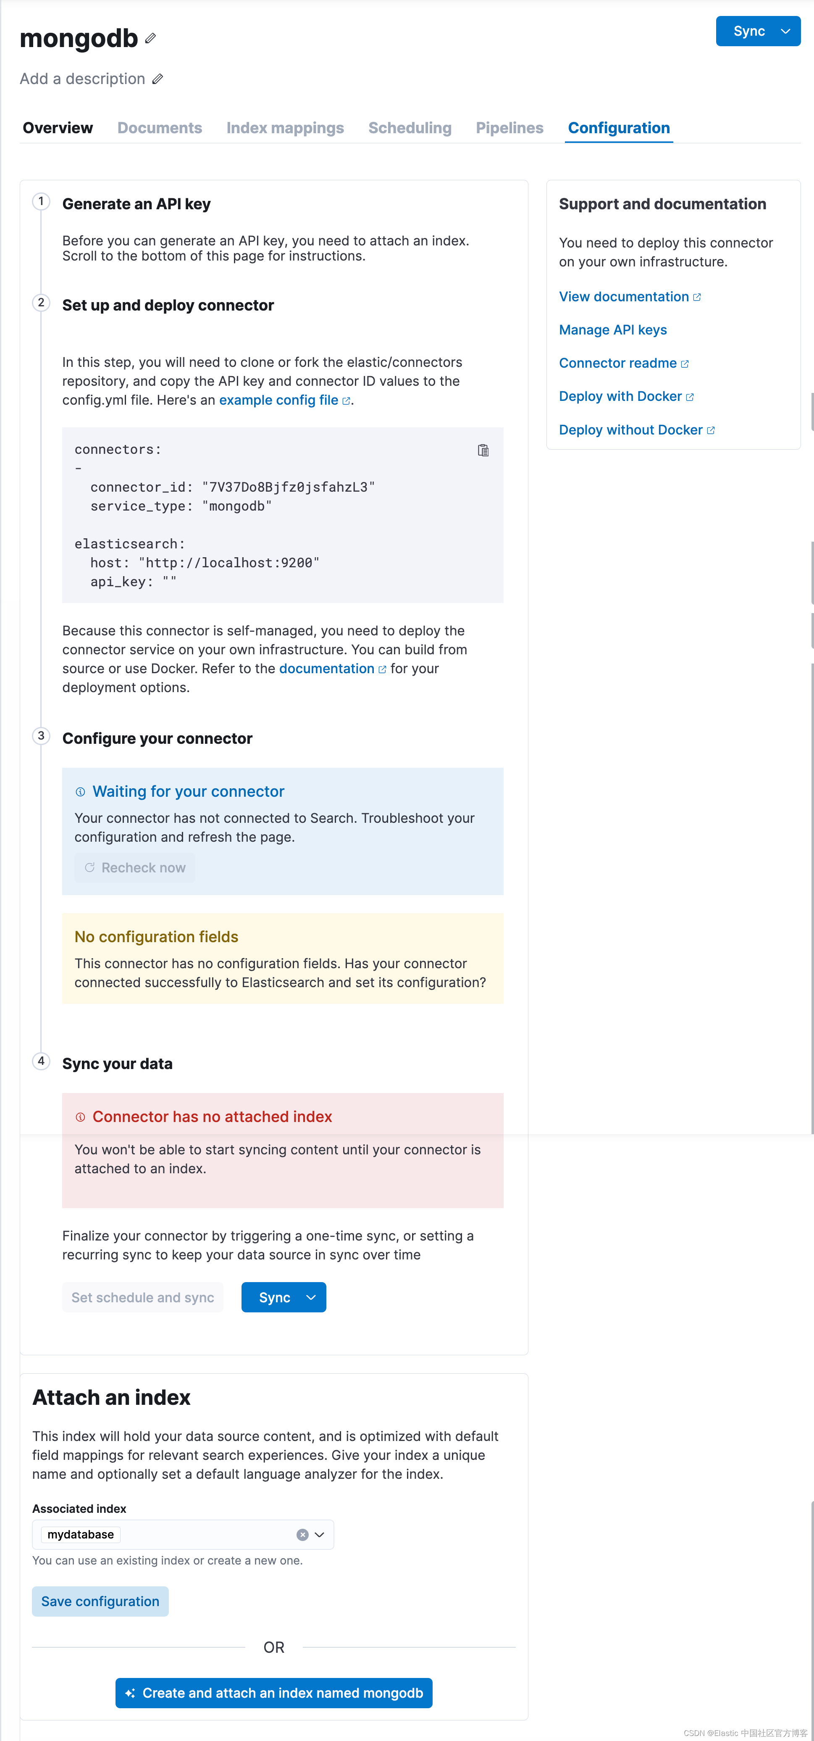The image size is (814, 1741).
Task: Click the Save configuration button
Action: pyautogui.click(x=99, y=1601)
